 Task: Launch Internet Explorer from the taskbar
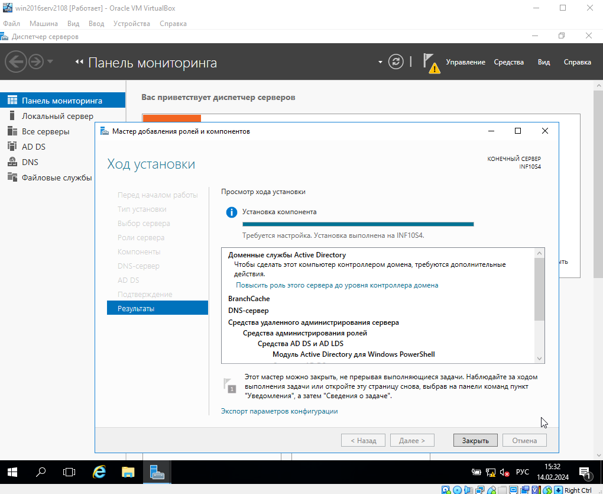99,472
